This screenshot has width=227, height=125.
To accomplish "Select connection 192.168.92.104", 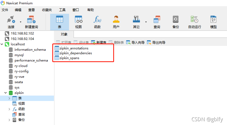I will 19,39.
